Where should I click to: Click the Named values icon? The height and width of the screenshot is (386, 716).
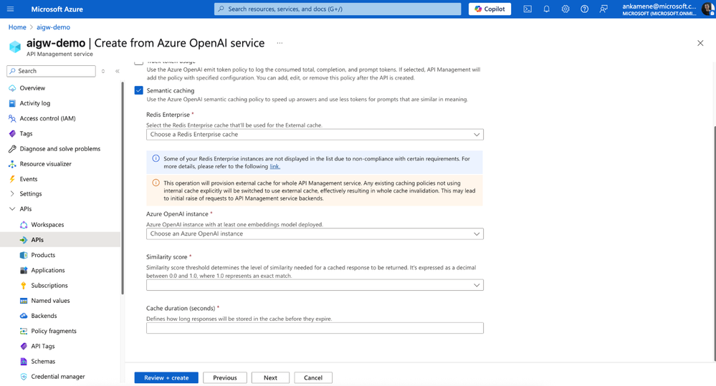24,301
